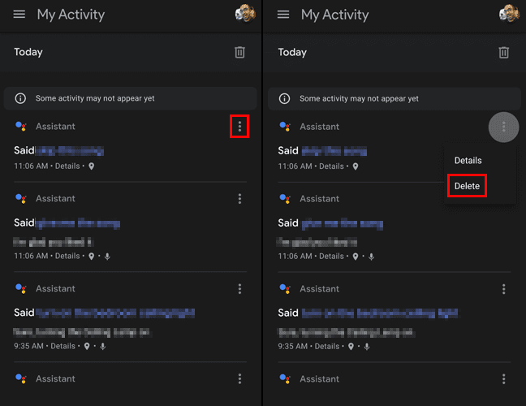This screenshot has width=526, height=406.
Task: Delete Today's activity with right trash icon
Action: 503,52
